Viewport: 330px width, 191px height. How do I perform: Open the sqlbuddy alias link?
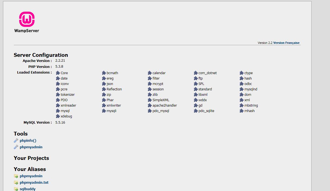coord(28,189)
